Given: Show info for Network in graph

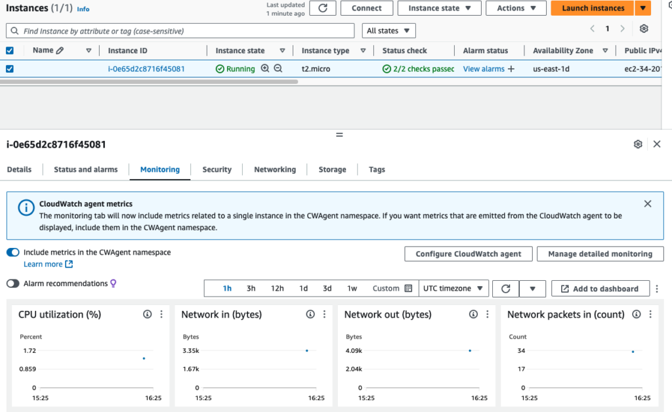Looking at the screenshot, I should click(x=310, y=314).
